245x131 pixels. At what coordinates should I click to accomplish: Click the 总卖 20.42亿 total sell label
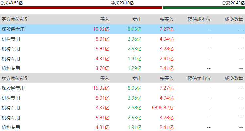(x=234, y=3)
